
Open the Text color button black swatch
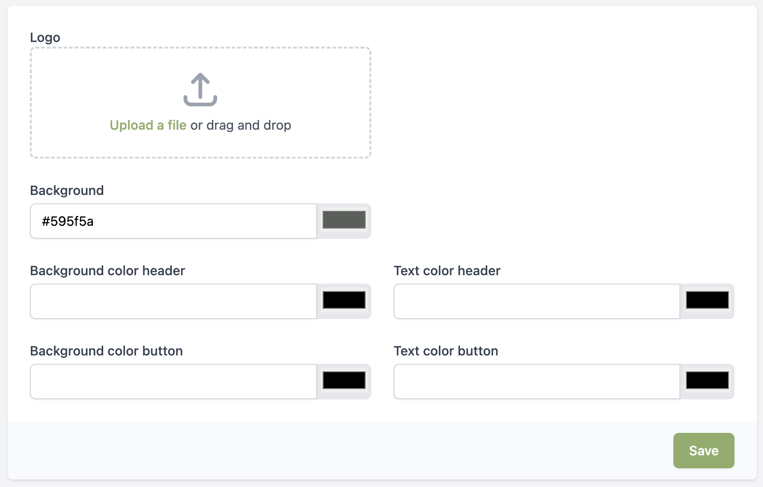(707, 380)
